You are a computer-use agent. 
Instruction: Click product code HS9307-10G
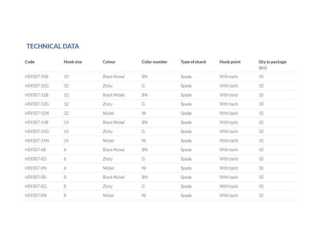pyautogui.click(x=37, y=86)
